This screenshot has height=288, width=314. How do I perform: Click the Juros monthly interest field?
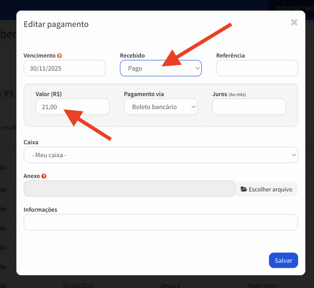point(249,107)
